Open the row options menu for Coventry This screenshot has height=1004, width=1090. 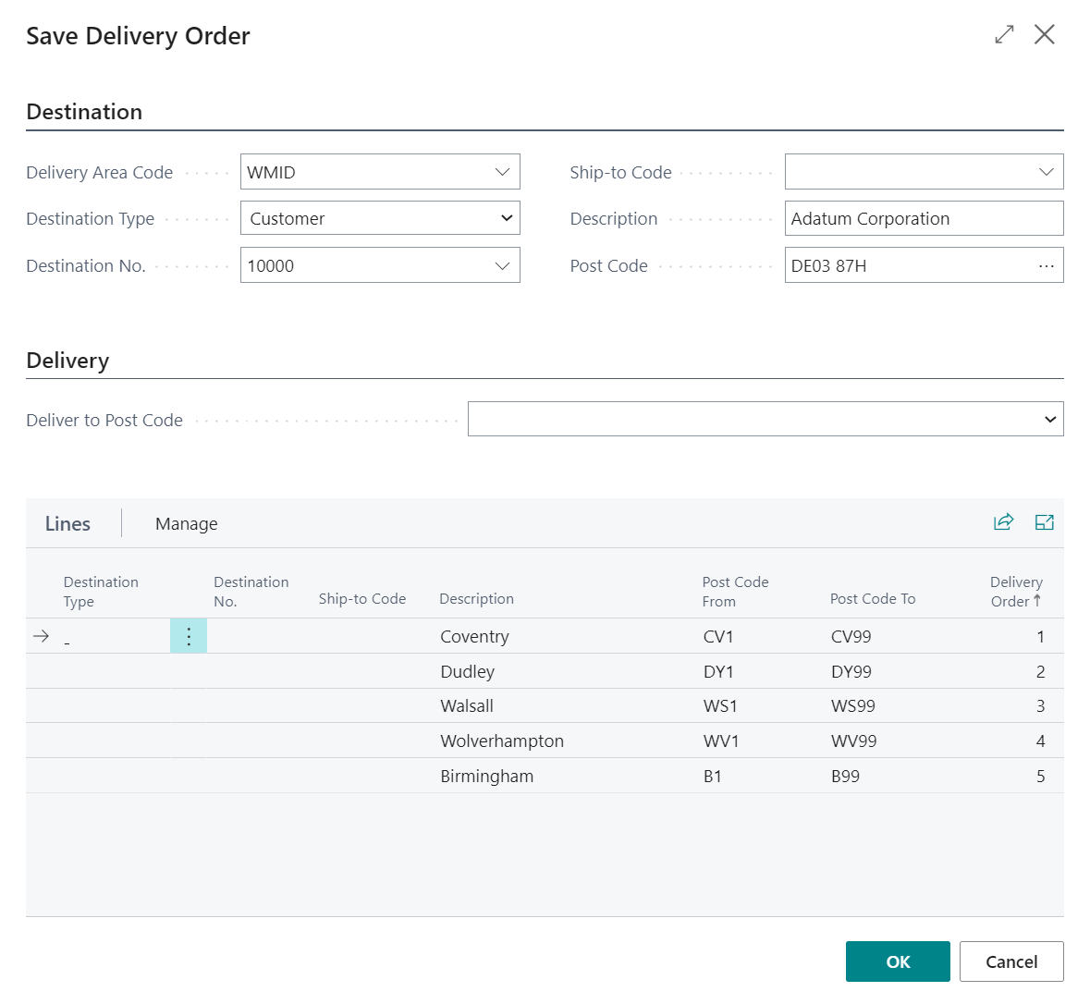pyautogui.click(x=189, y=636)
